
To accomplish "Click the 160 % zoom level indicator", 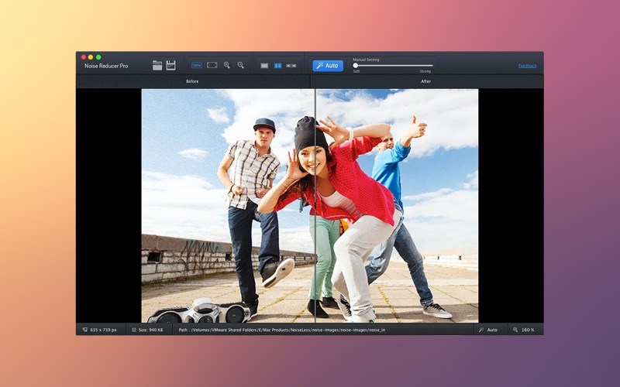I will pyautogui.click(x=525, y=330).
